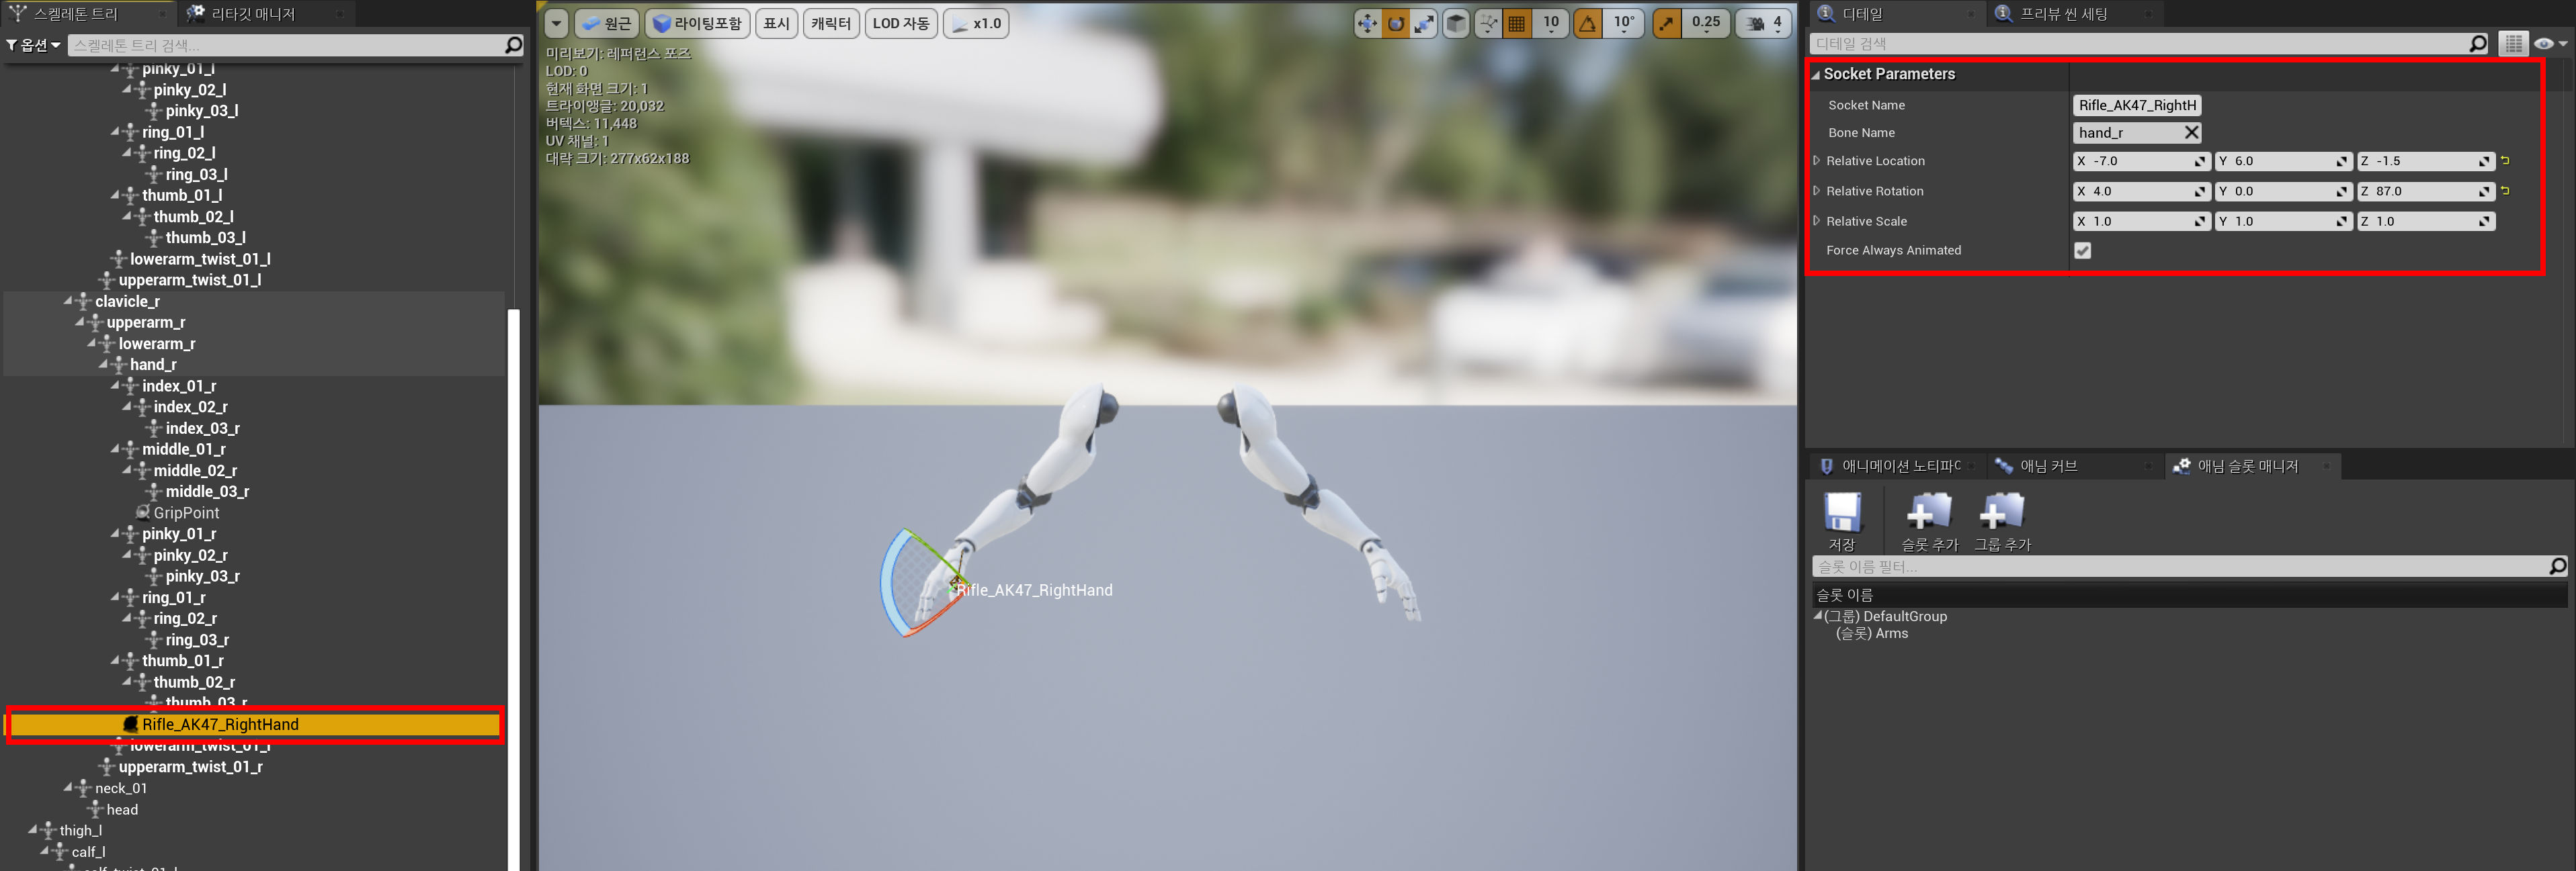
Task: Toggle grid snapping icon
Action: click(x=1517, y=23)
